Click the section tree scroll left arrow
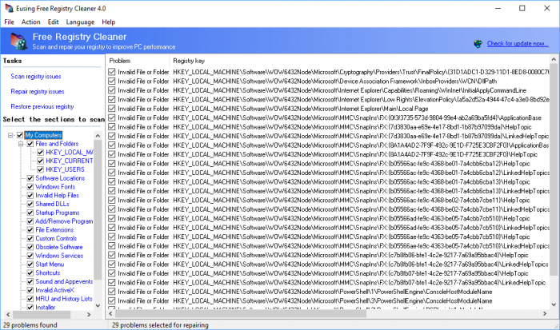Viewport: 560px width, 330px height. click(x=8, y=315)
